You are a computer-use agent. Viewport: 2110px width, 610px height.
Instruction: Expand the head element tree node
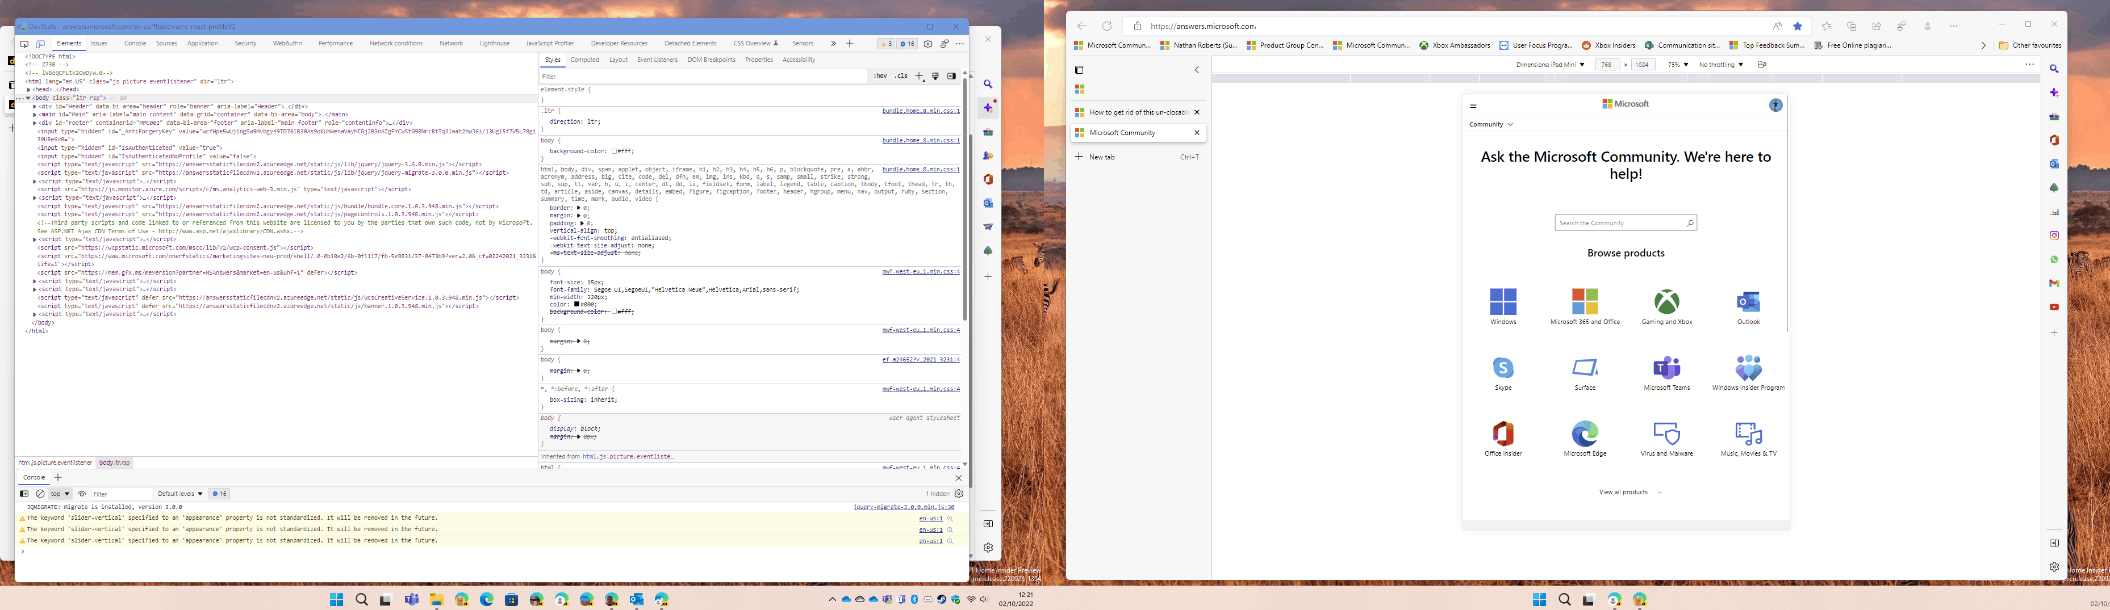point(28,89)
